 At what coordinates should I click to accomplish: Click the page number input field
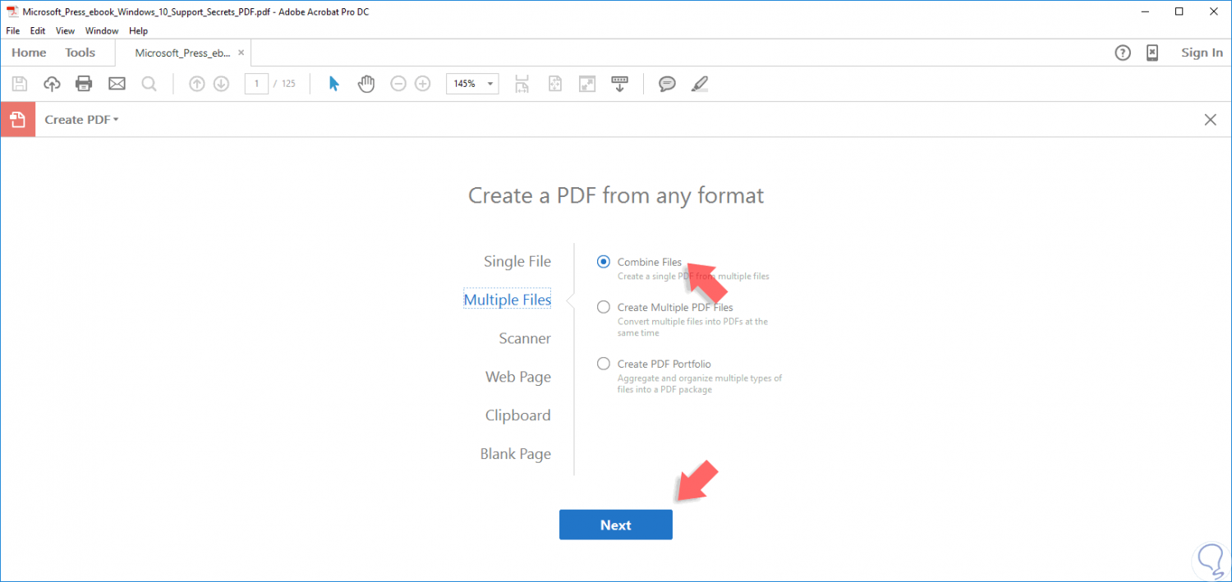(256, 84)
